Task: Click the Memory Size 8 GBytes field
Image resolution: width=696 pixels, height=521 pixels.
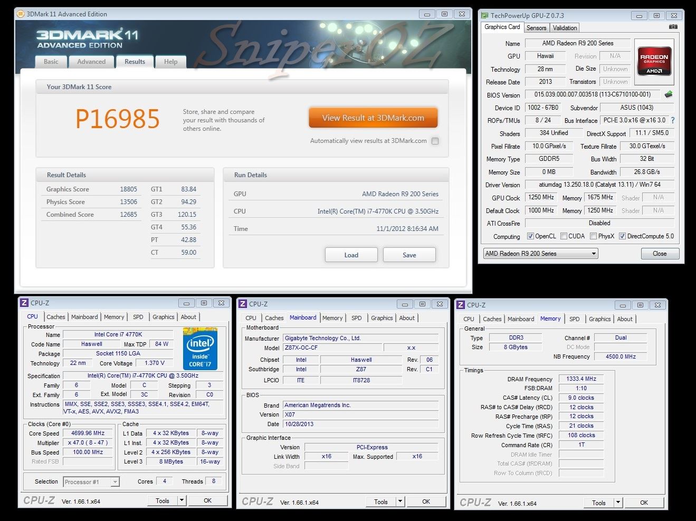Action: pyautogui.click(x=516, y=347)
